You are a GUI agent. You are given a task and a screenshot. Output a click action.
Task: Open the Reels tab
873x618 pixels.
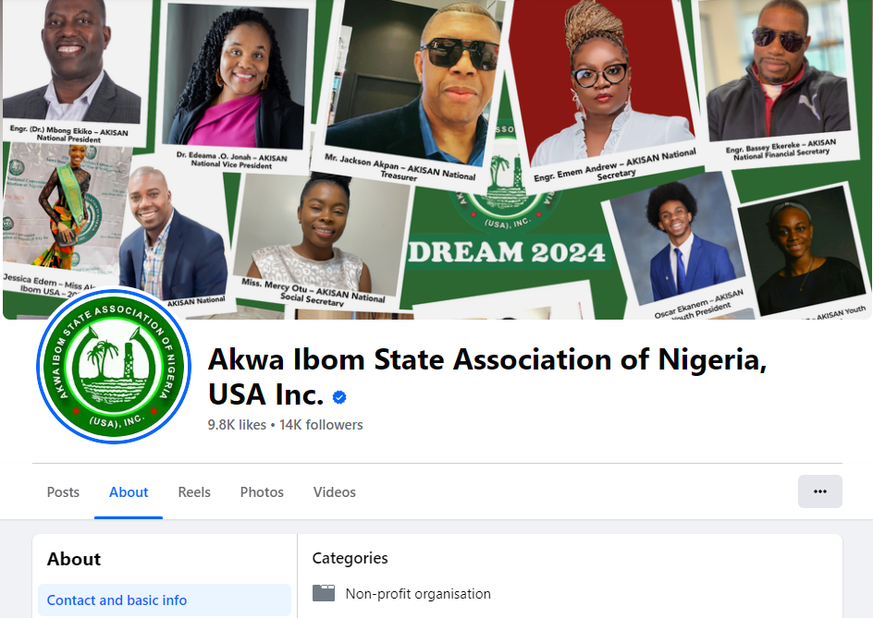[194, 492]
